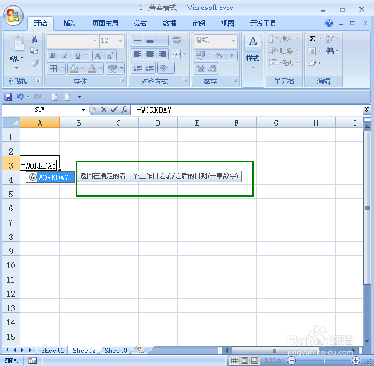Click the Fill Color bucket icon
This screenshot has width=374, height=366.
pos(74,68)
